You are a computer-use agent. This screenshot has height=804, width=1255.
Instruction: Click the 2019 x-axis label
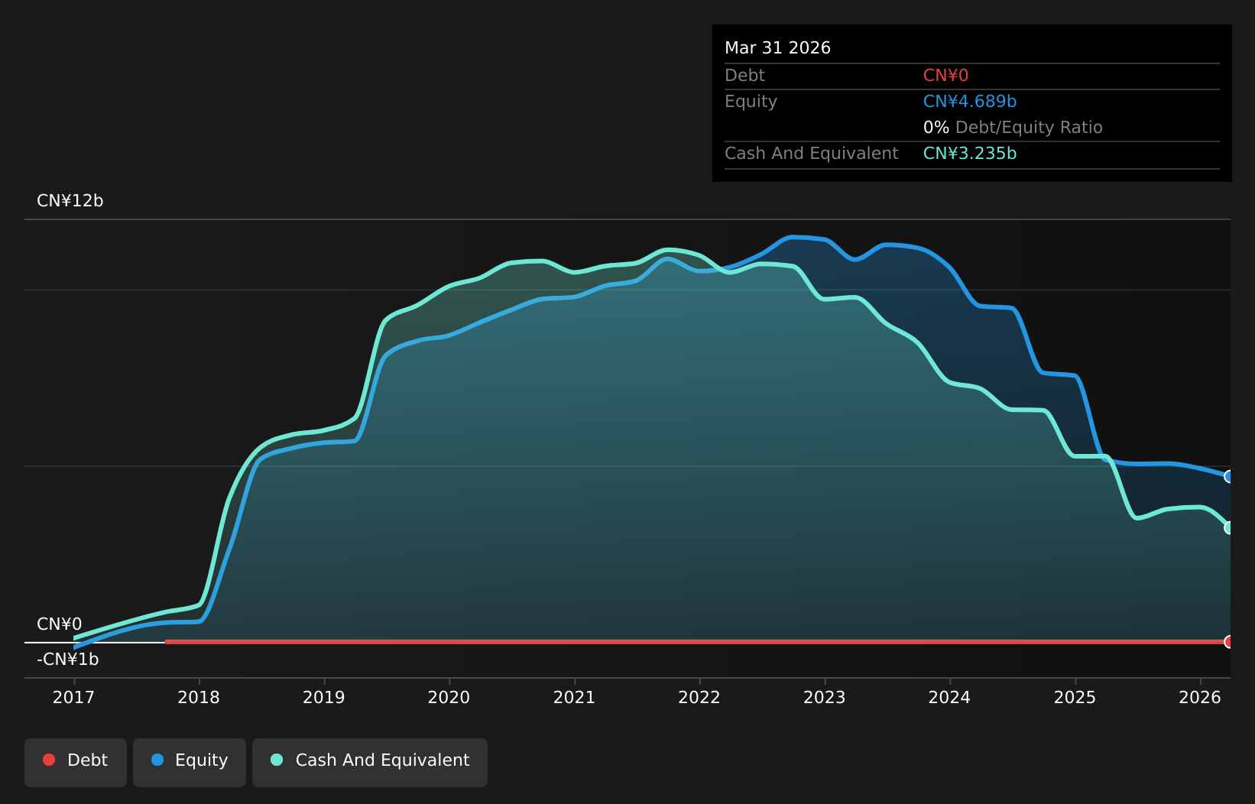[324, 697]
